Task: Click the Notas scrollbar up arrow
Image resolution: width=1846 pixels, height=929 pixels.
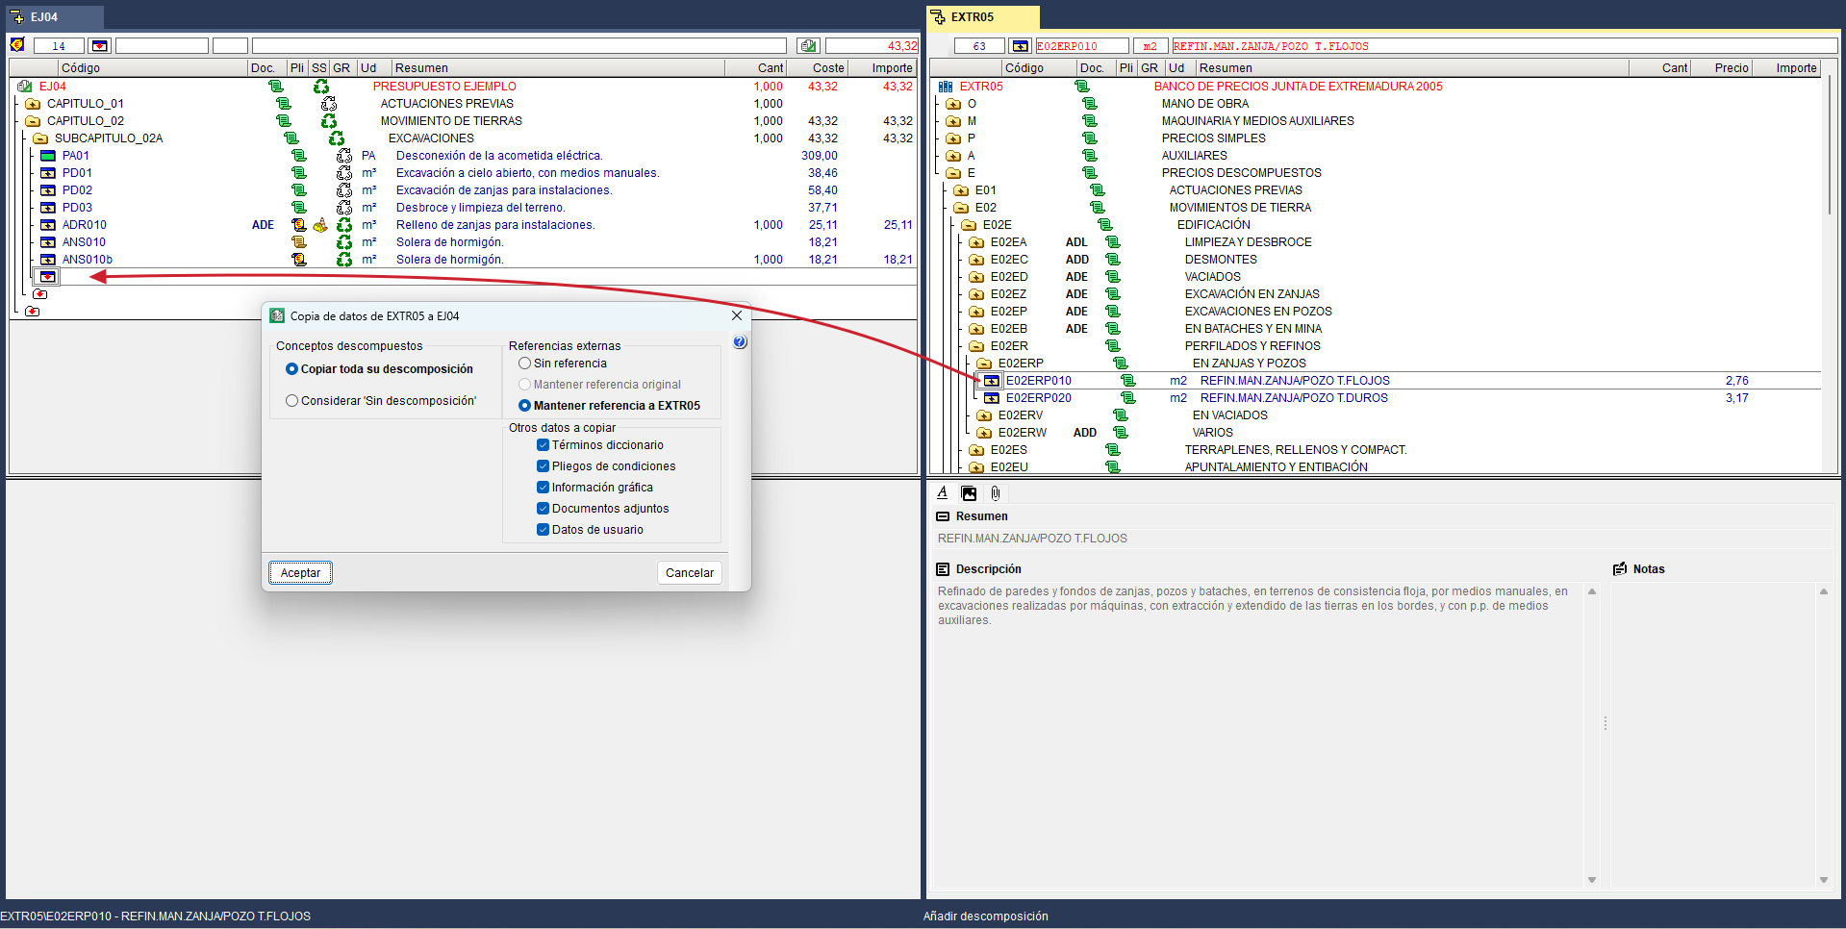Action: click(x=1824, y=591)
